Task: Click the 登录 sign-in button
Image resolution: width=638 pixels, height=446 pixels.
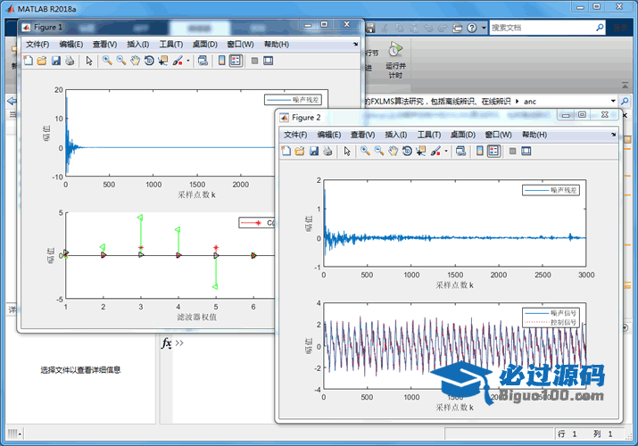Action: (x=621, y=28)
